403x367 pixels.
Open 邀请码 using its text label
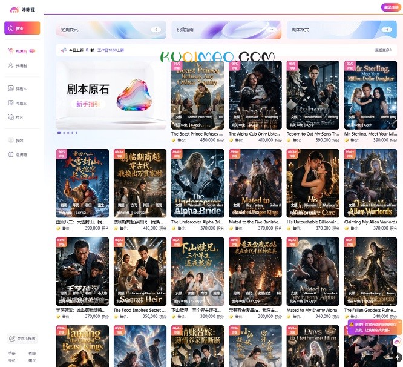(21, 155)
